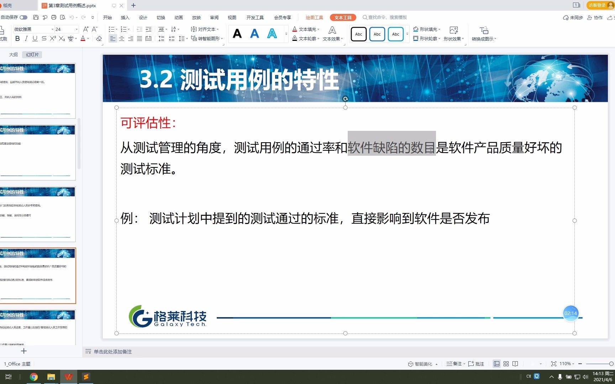Viewport: 615px width, 384px height.
Task: Switch to reading view icon
Action: pyautogui.click(x=515, y=364)
